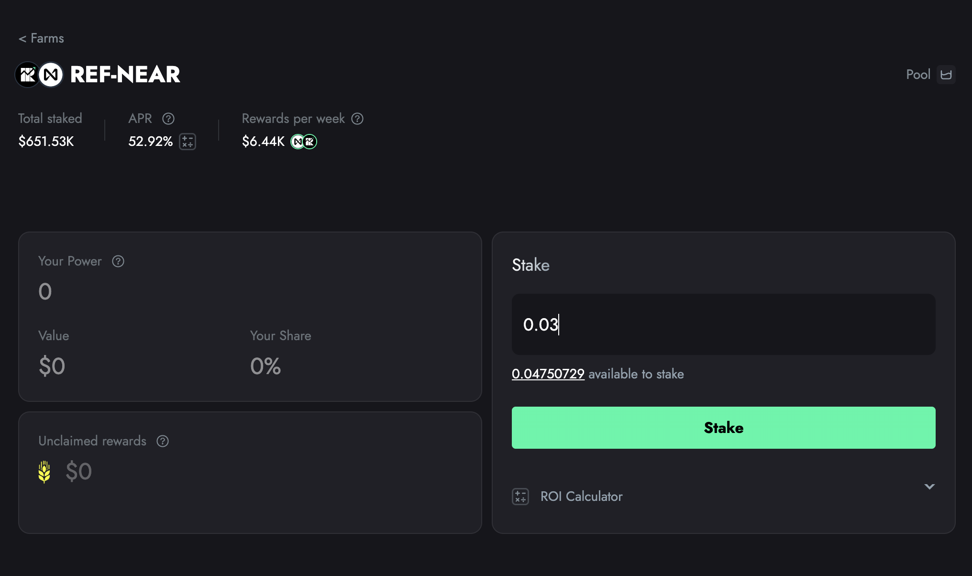Click the yellow wheat unclaimed rewards icon
This screenshot has width=972, height=576.
pyautogui.click(x=44, y=472)
